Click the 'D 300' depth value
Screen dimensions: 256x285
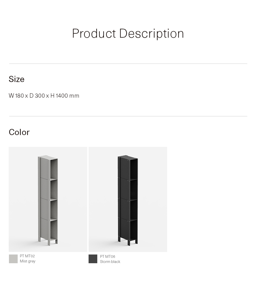click(37, 96)
